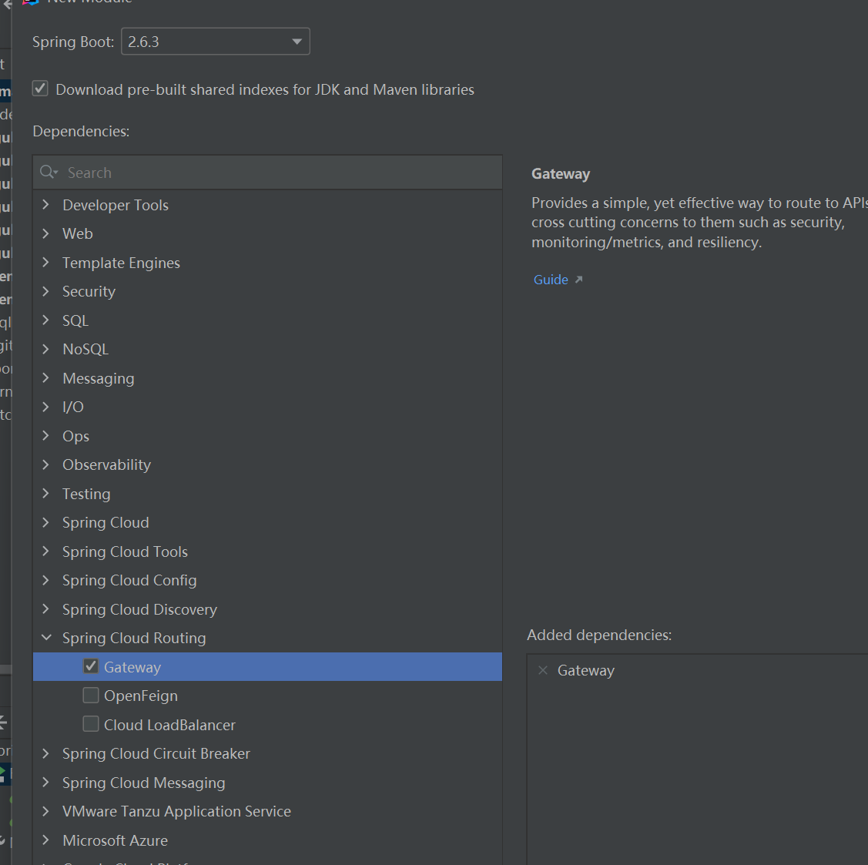Expand the SQL category
Screen dimensions: 868x865
click(46, 320)
